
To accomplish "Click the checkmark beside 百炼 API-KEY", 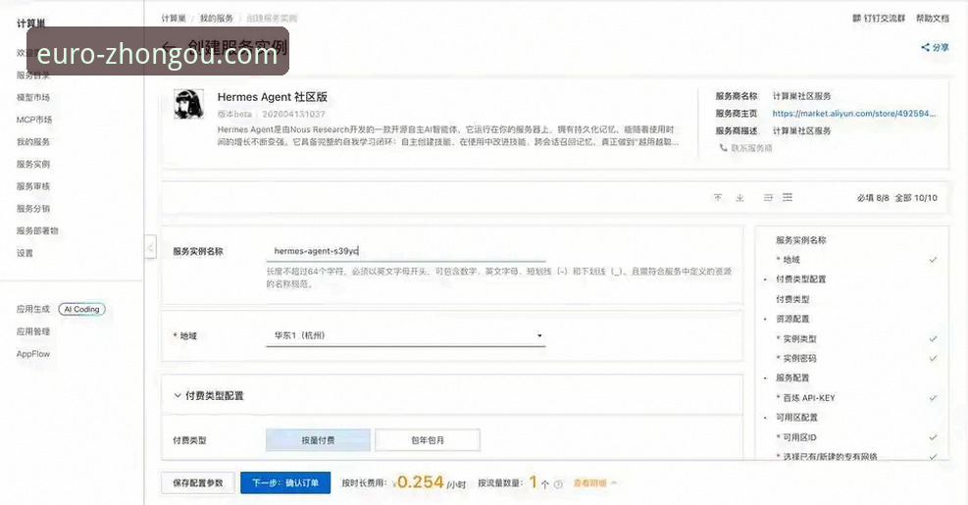I will [933, 398].
